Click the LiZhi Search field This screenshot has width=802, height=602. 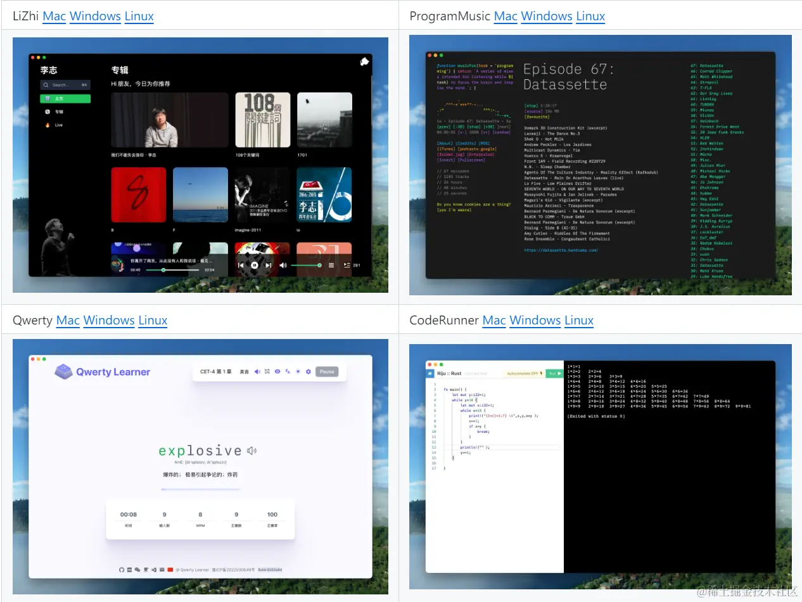point(65,85)
